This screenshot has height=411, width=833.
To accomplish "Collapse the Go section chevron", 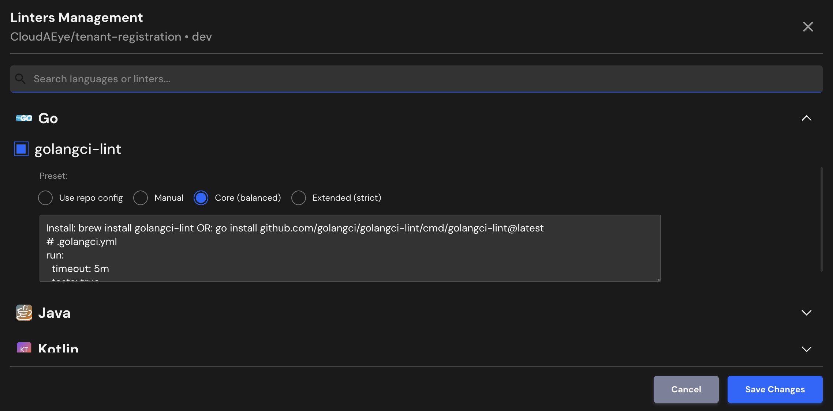I will [806, 118].
